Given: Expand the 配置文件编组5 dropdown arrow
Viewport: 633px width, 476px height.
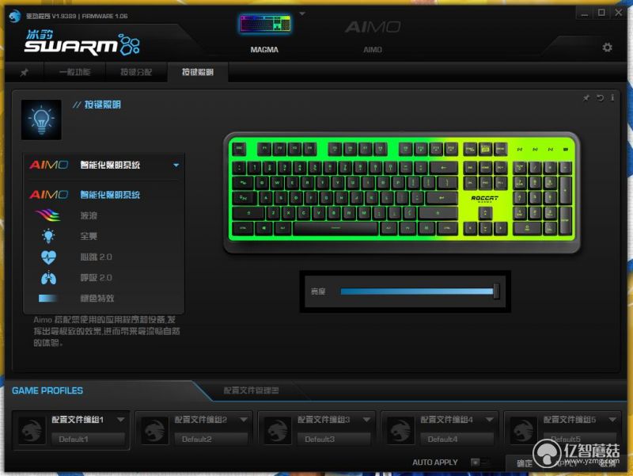Looking at the screenshot, I should [x=612, y=420].
